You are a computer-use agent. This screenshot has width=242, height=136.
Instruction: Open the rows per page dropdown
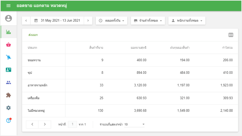point(135,124)
